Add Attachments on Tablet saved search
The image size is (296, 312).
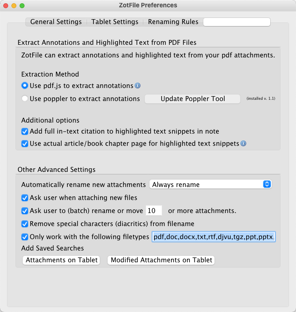tap(62, 260)
